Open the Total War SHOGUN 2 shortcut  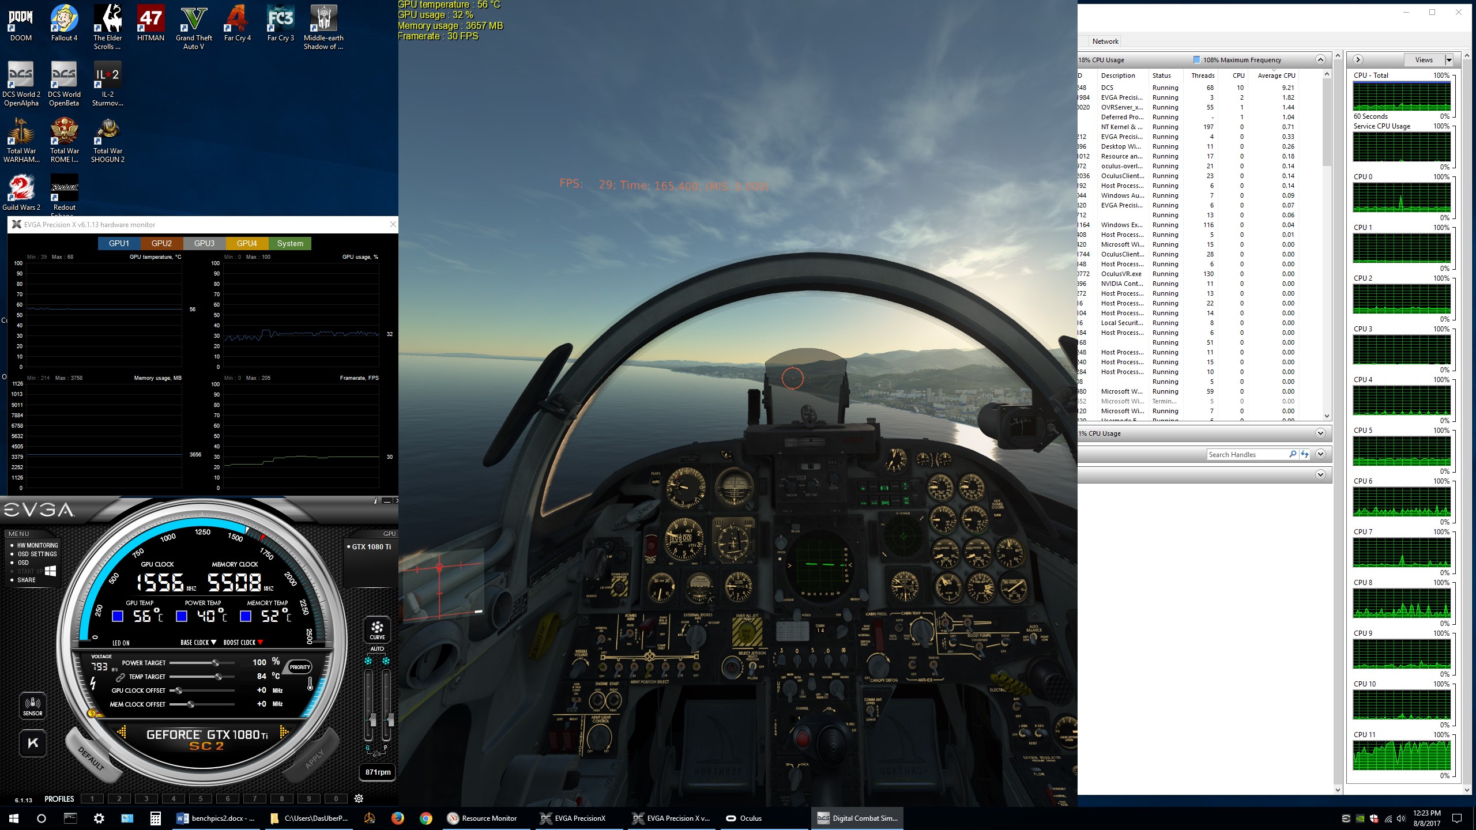(x=108, y=140)
